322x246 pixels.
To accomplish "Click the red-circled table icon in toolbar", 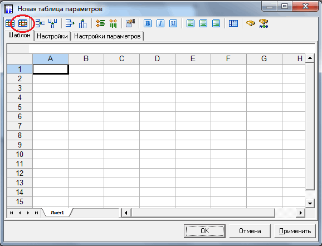I will 23,23.
